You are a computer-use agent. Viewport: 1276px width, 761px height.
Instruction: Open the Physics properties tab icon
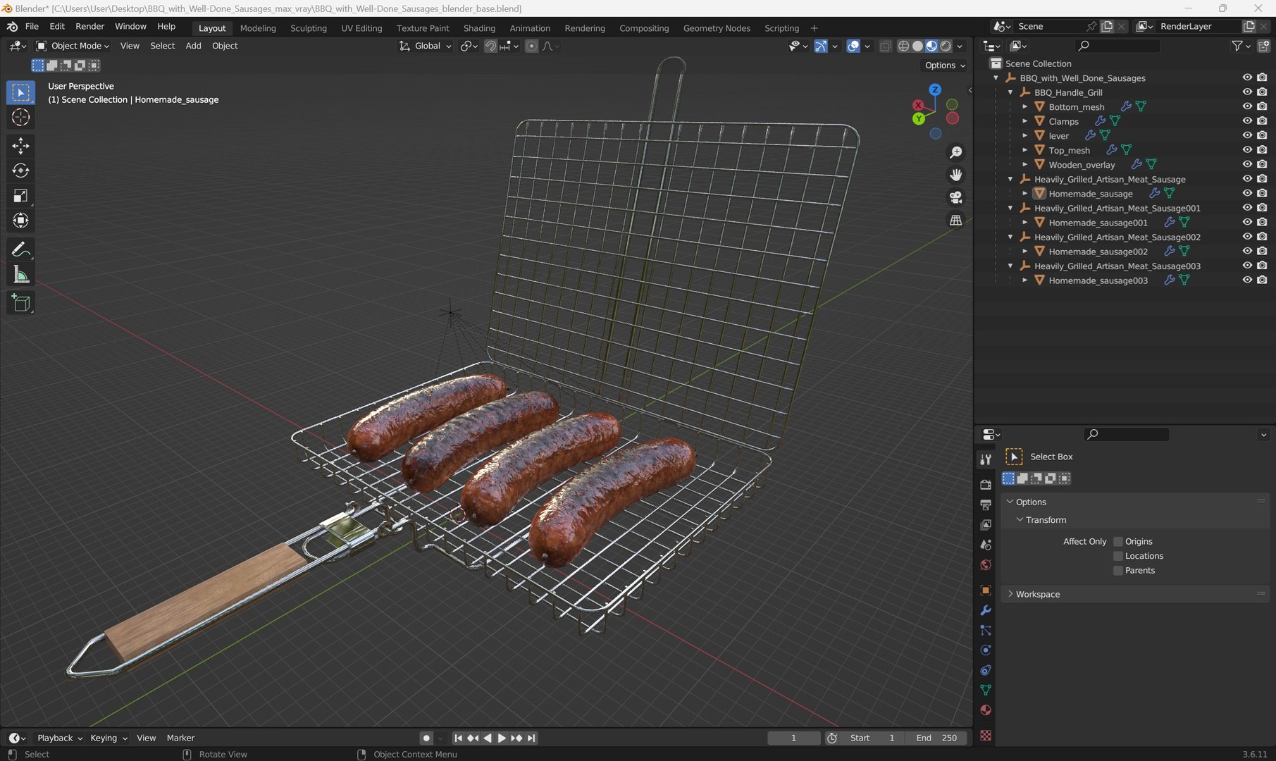[x=986, y=650]
